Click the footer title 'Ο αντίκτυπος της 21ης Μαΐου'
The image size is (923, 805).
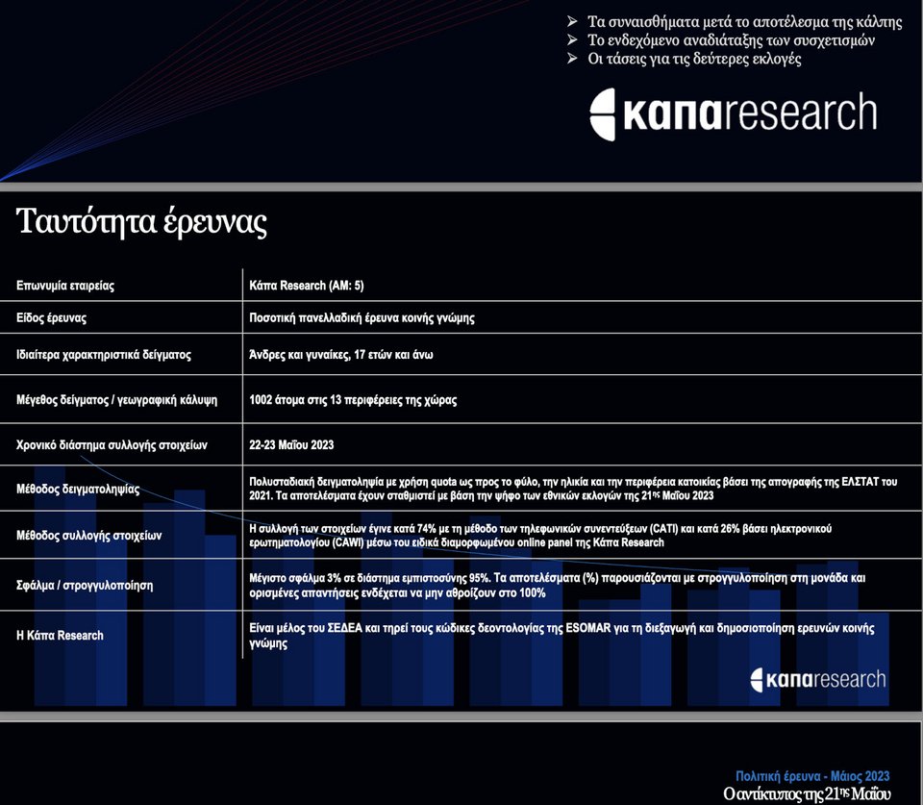point(807,793)
